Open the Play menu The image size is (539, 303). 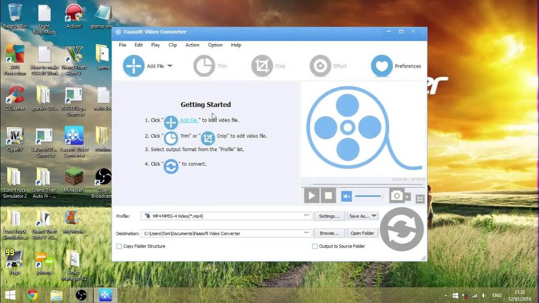[155, 45]
